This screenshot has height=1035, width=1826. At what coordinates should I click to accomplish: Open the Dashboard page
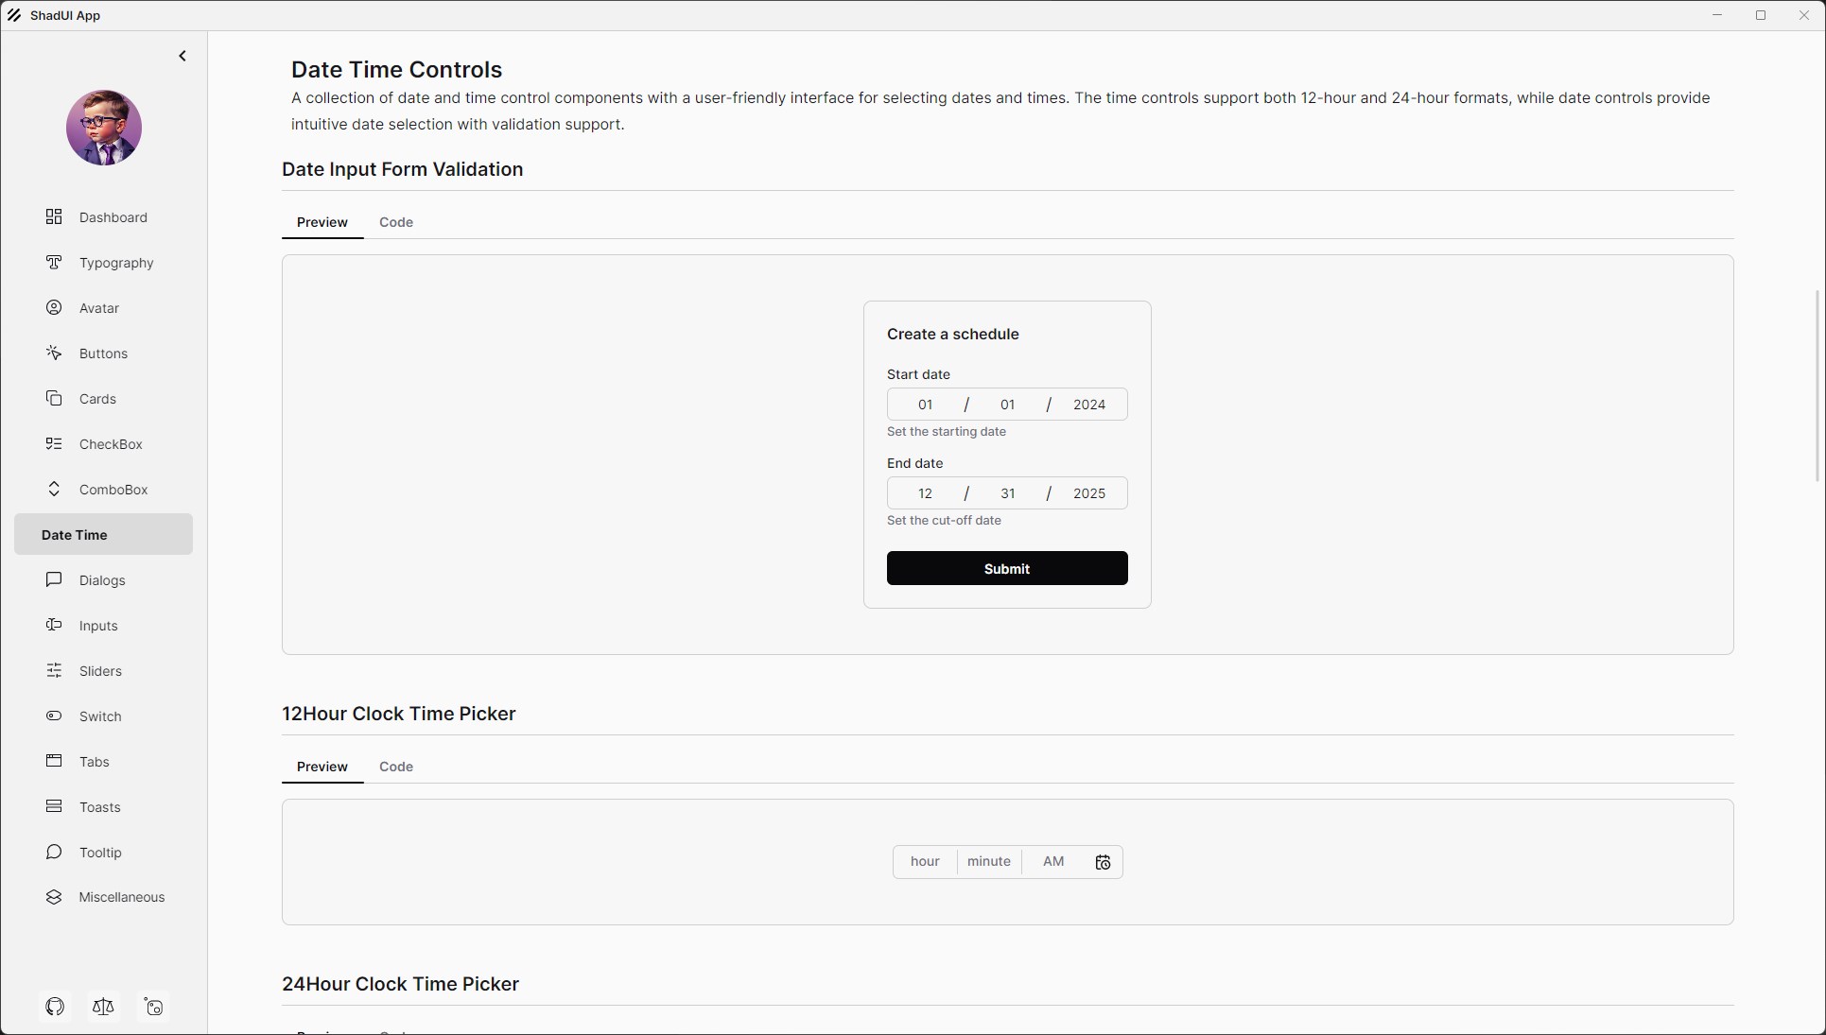click(x=113, y=217)
